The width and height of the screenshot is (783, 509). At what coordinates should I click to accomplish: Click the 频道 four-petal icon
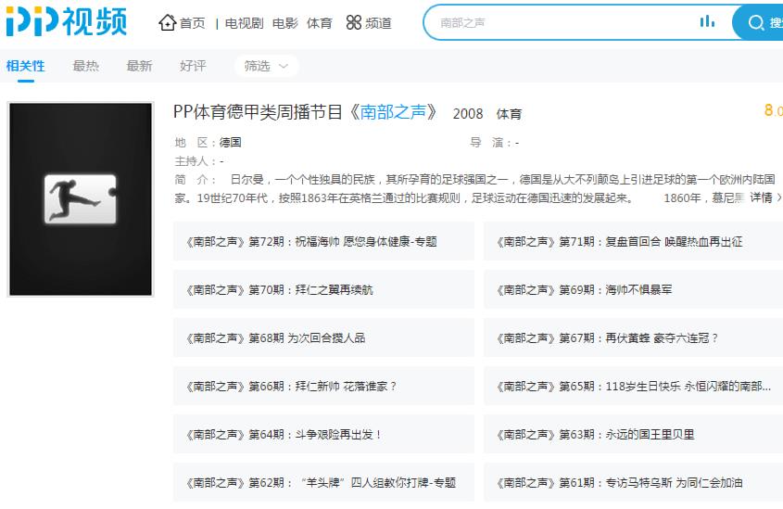pyautogui.click(x=354, y=22)
